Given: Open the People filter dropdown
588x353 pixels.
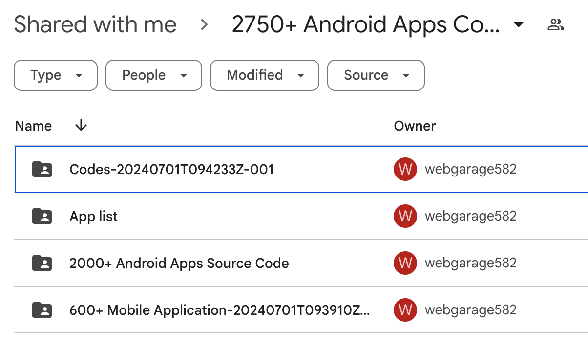Looking at the screenshot, I should pyautogui.click(x=154, y=75).
